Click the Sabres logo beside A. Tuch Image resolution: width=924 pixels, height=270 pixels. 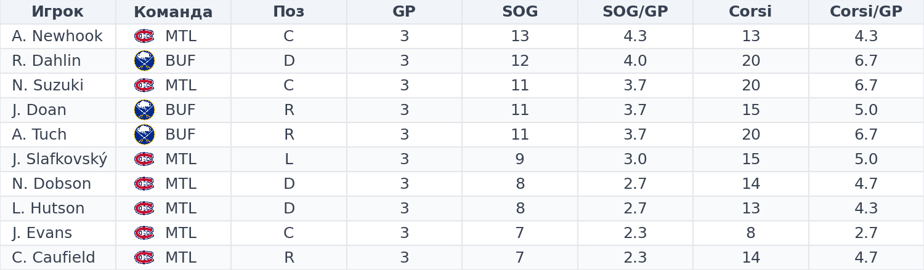coord(144,135)
